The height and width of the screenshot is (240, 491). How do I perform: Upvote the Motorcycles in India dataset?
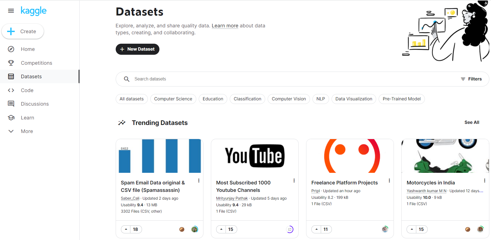[x=412, y=229]
